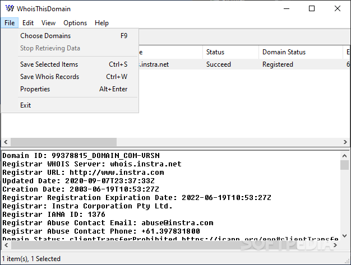The image size is (351, 265).
Task: Click right arrow of whois text horizontal scrollbar
Action: pyautogui.click(x=335, y=245)
